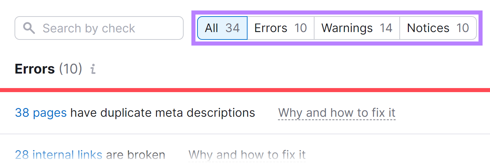Select the All 34 filter tab

(222, 28)
